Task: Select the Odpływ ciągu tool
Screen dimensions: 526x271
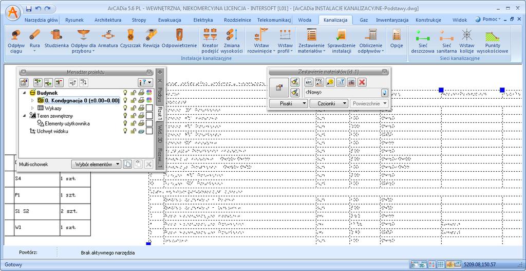Action: 16,41
